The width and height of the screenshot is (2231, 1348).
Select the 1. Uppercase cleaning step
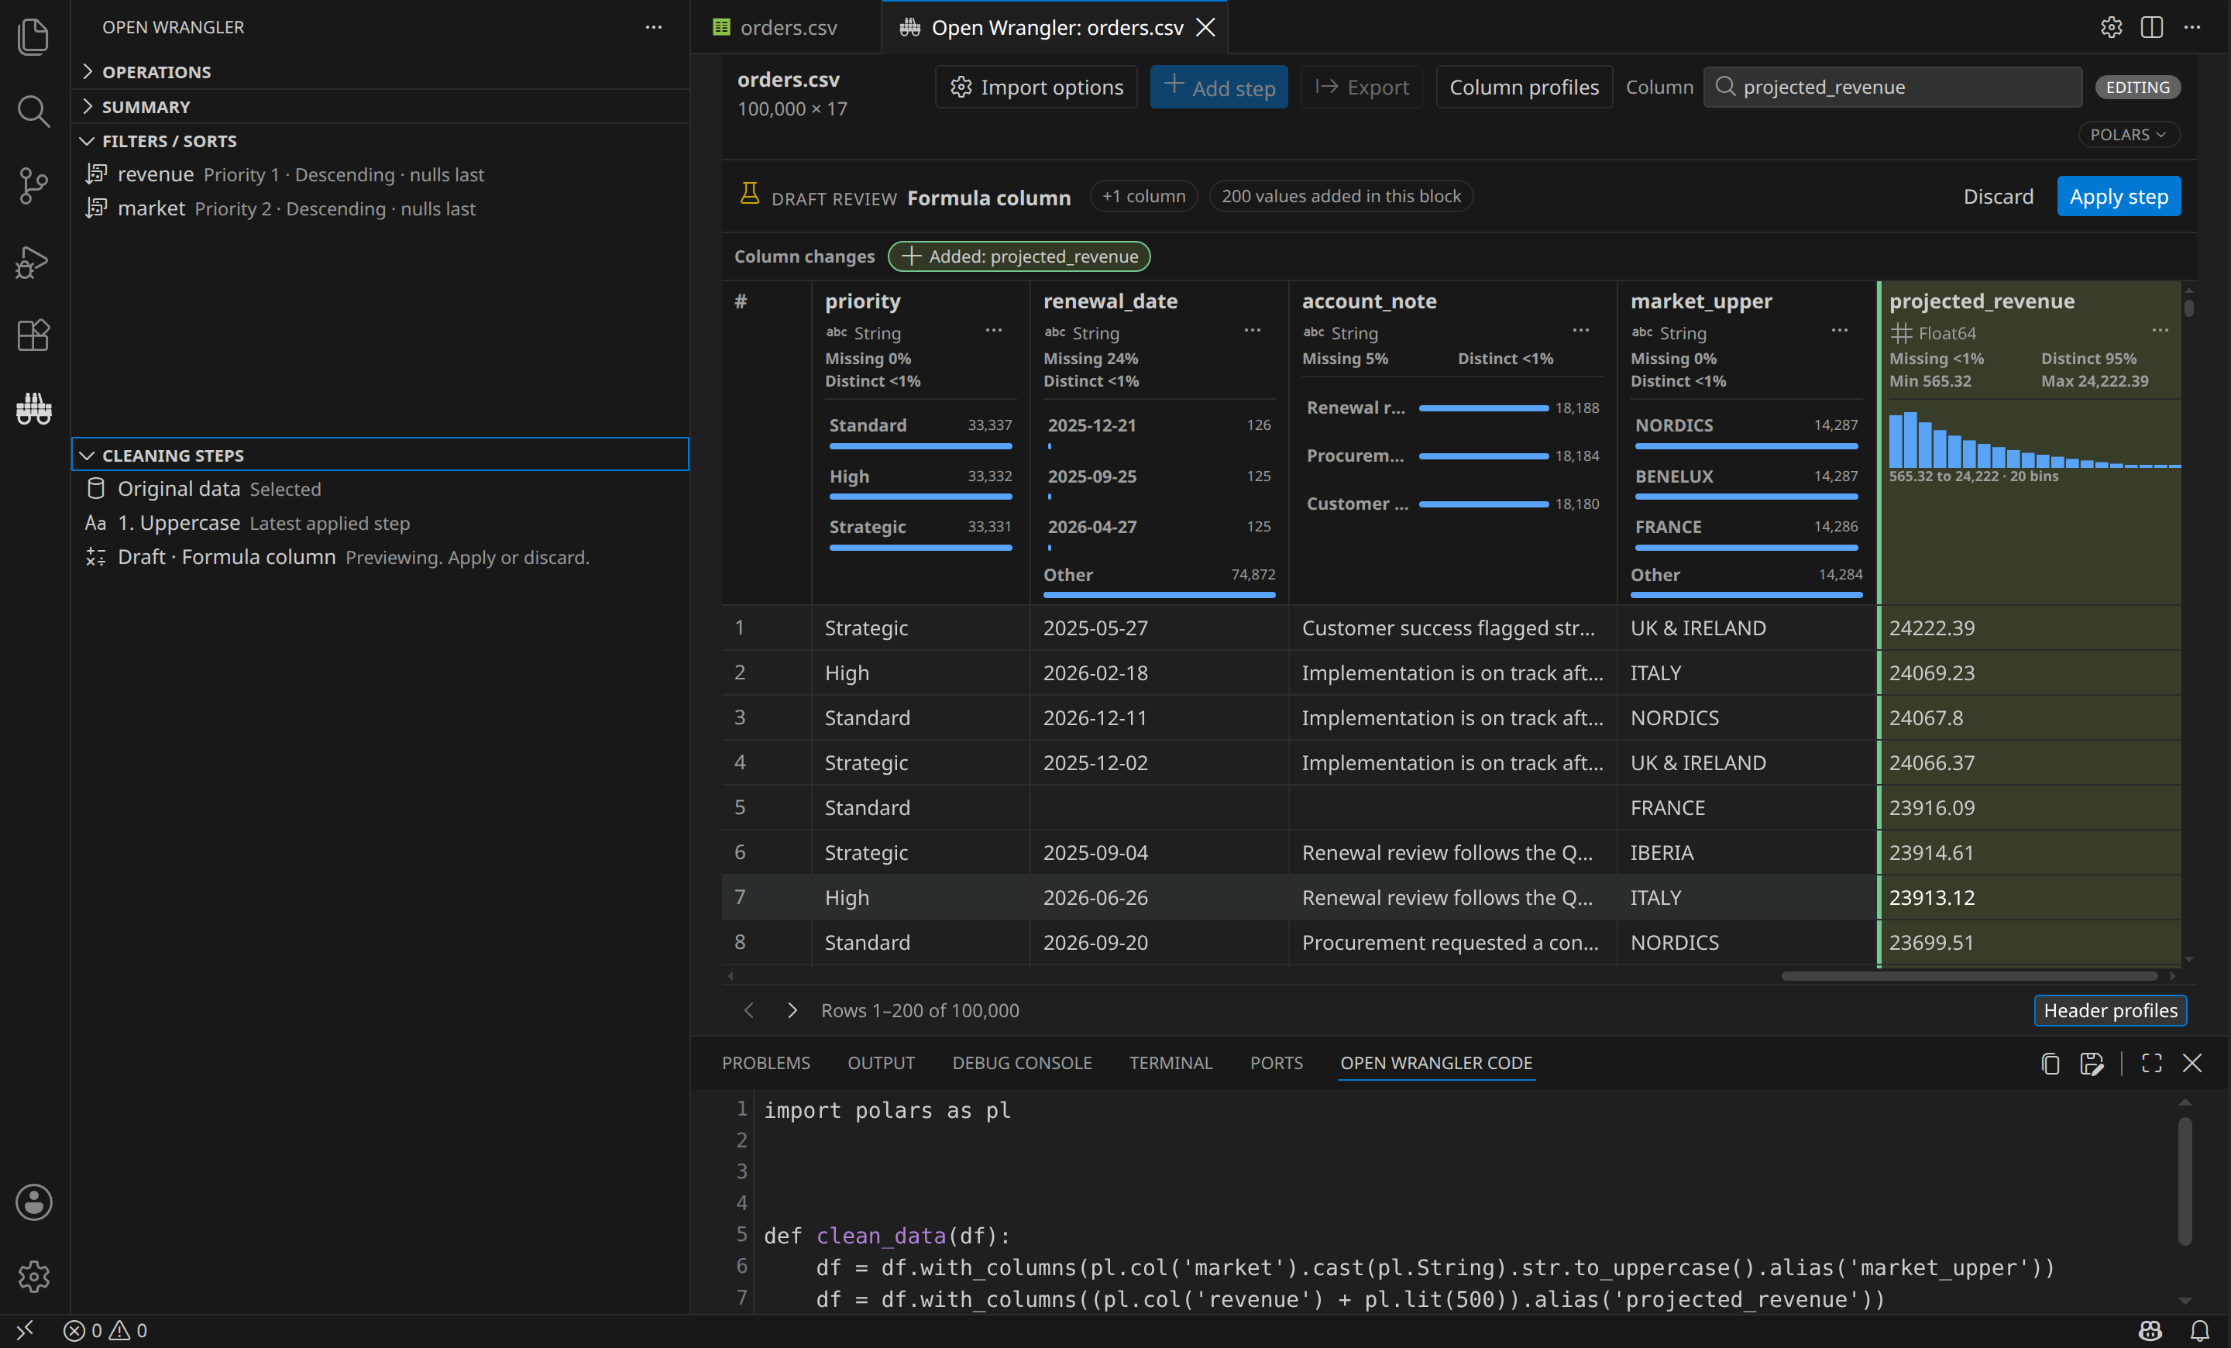click(x=380, y=523)
